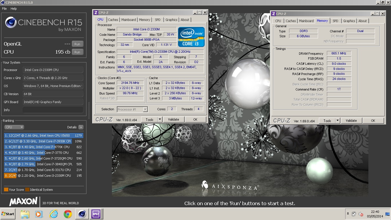Select the Core i3-2330M ranking row

click(x=43, y=176)
